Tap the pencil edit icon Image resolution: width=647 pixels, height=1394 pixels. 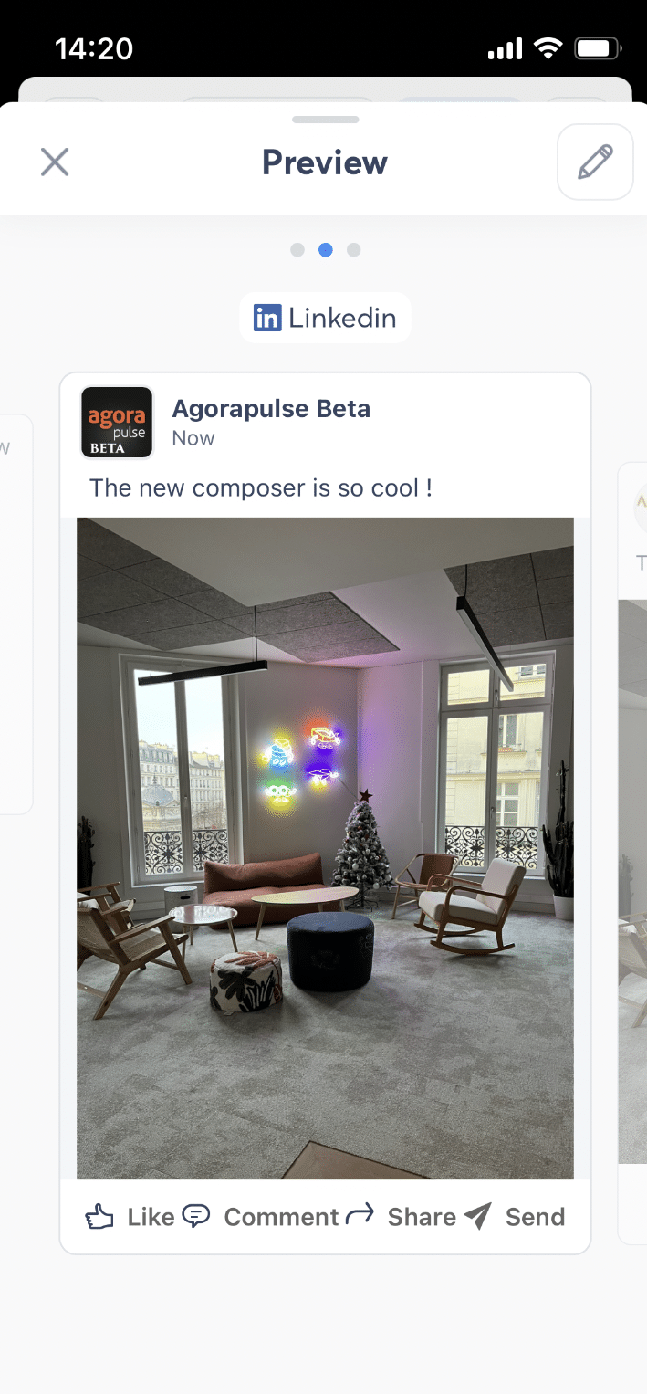pos(595,162)
